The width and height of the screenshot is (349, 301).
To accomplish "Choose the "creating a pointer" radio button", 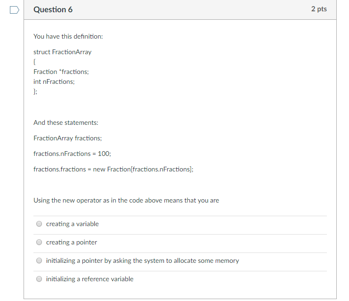I will click(39, 243).
